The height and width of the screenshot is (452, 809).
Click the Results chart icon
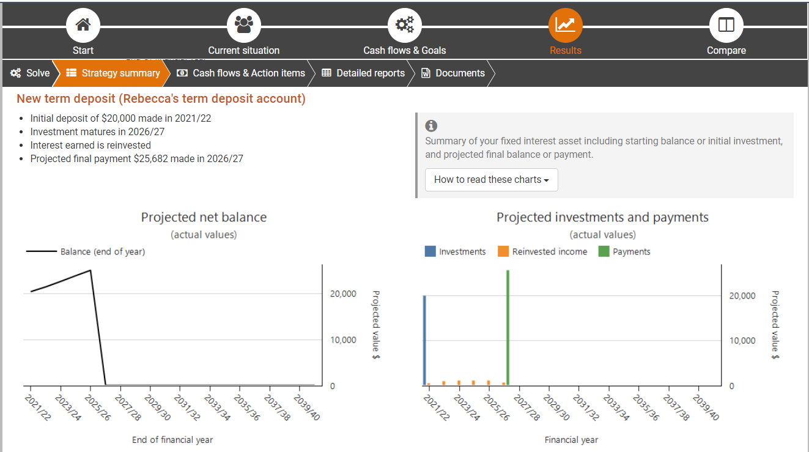565,26
